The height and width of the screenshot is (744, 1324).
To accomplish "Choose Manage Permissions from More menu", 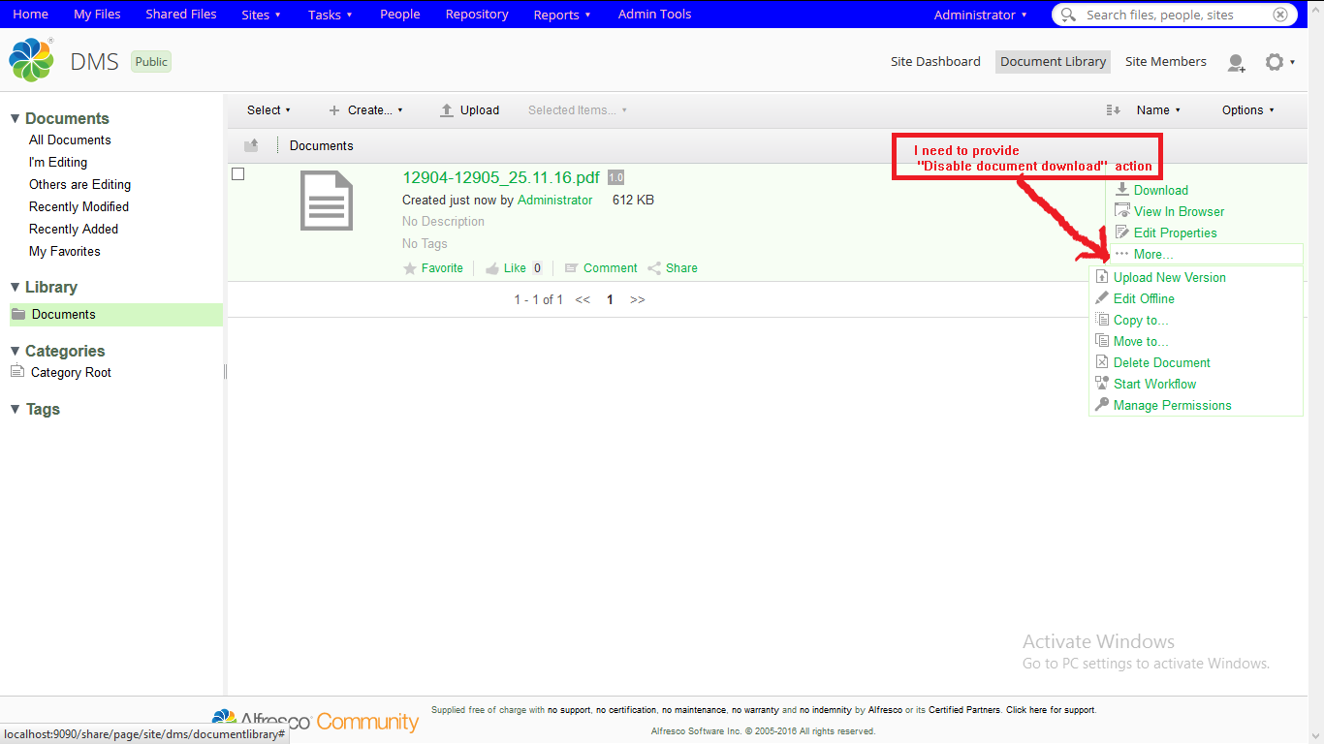I will pyautogui.click(x=1172, y=406).
